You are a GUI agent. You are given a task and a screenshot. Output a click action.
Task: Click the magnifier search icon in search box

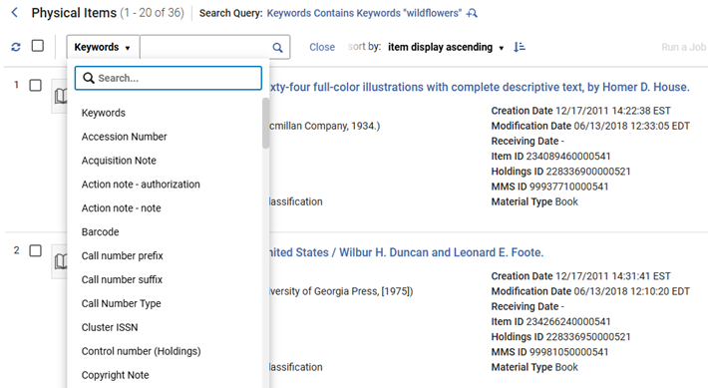[x=277, y=48]
